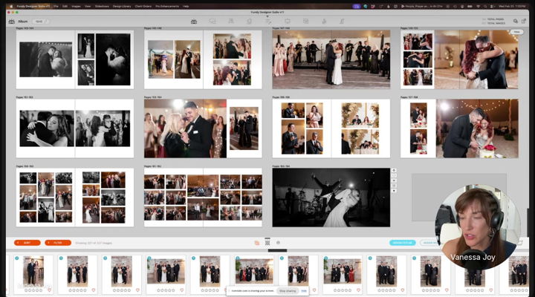Click the Stop sharing button

tap(287, 290)
